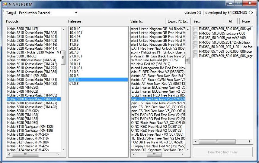Select Spain ES Blue Free Navi V6 variant
This screenshot has width=259, height=163.
(x=158, y=103)
